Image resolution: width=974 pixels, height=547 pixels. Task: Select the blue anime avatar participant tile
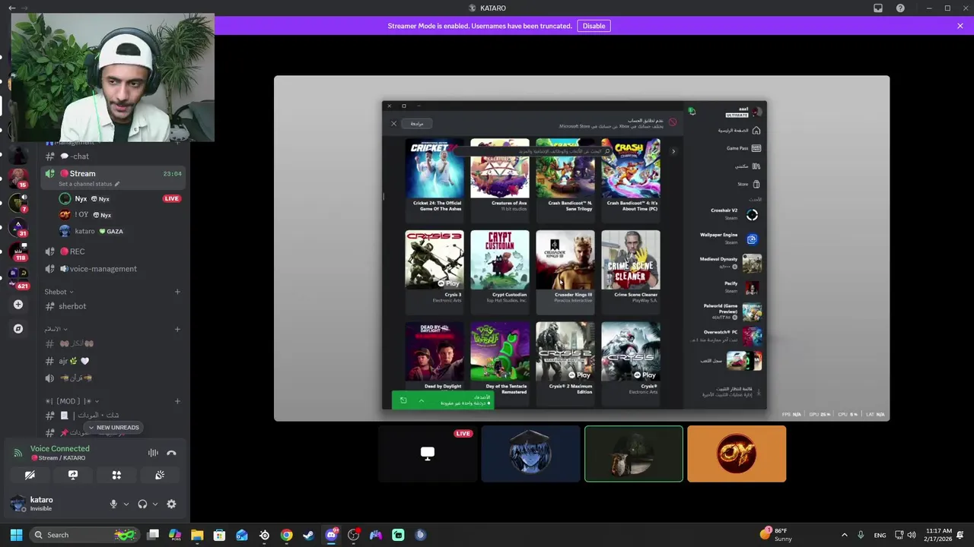coord(530,454)
